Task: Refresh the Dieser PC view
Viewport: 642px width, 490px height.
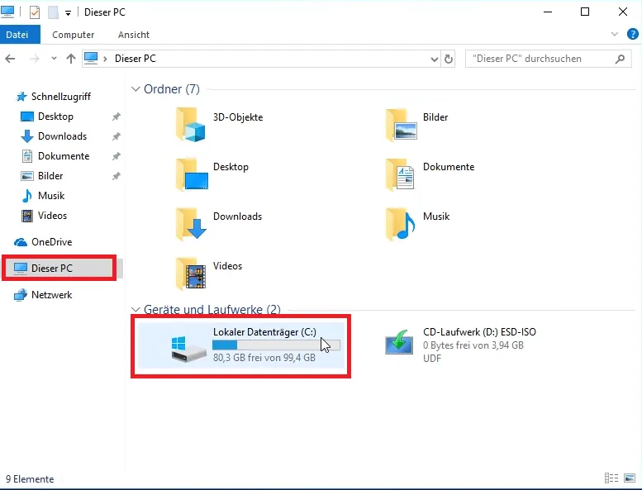Action: 449,59
